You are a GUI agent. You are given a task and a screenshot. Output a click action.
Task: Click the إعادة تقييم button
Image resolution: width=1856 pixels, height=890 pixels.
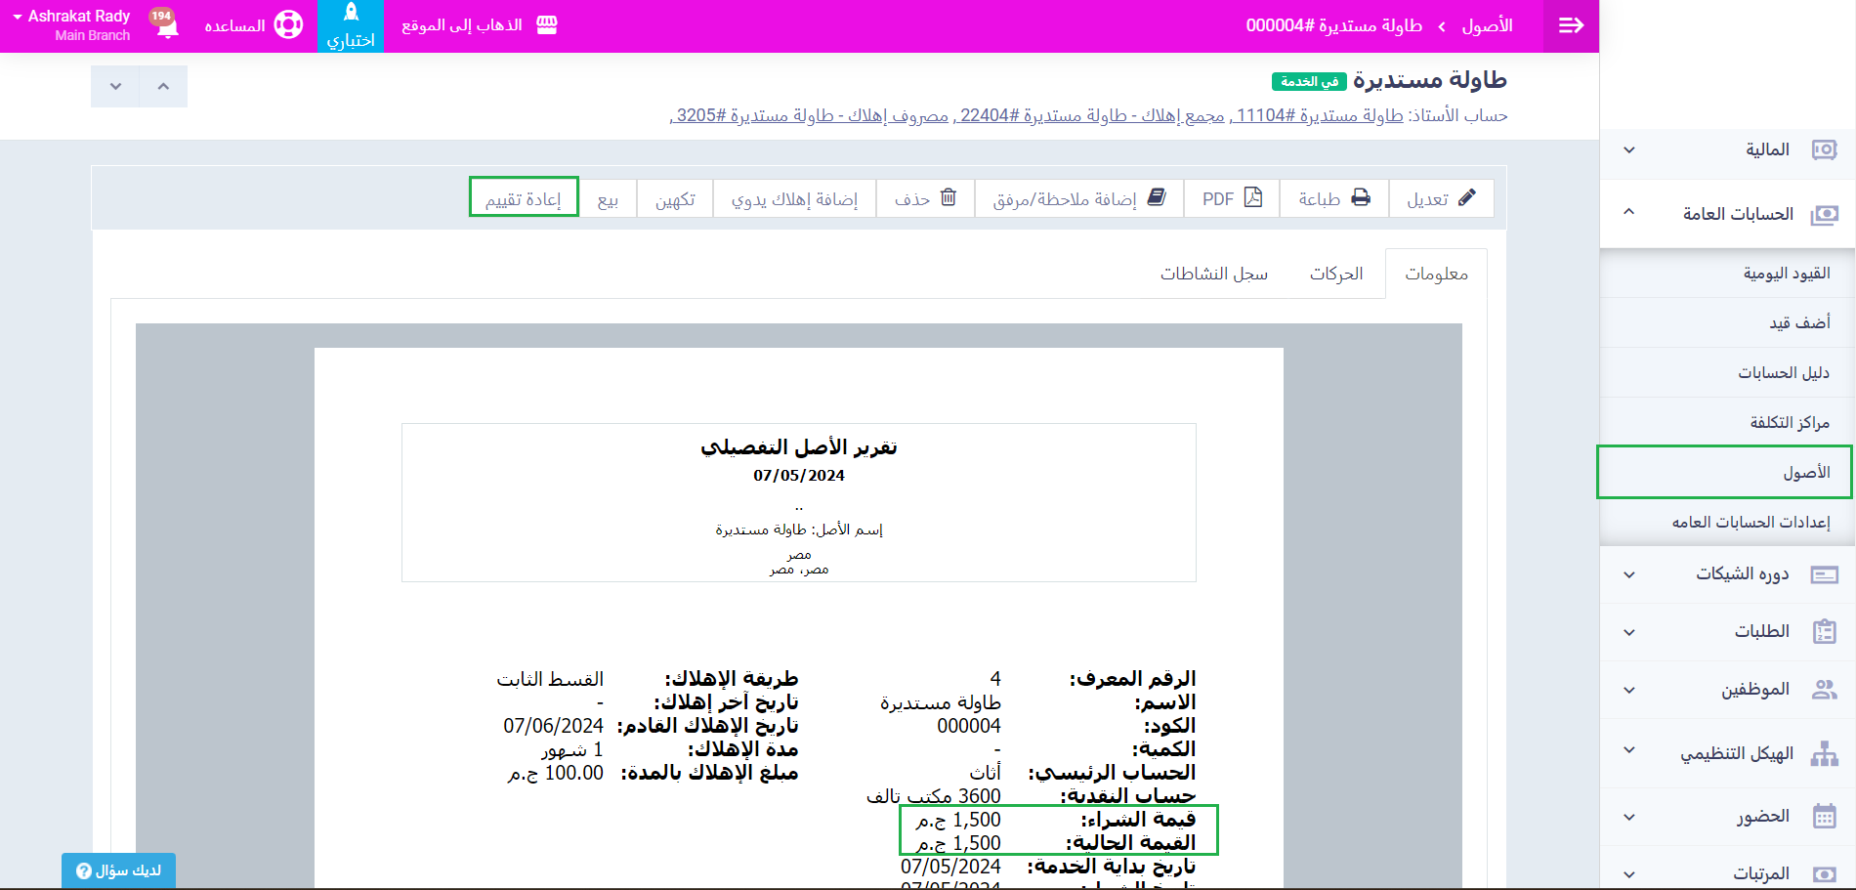pyautogui.click(x=524, y=198)
